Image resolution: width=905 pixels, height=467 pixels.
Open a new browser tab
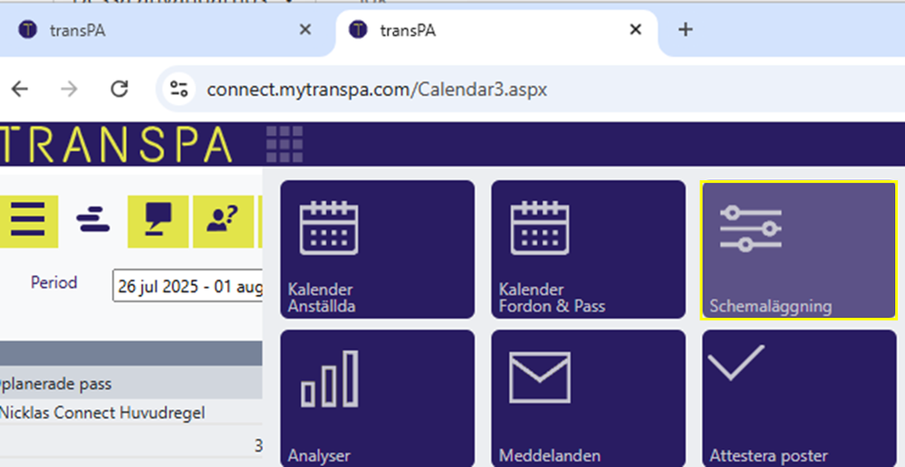(x=685, y=29)
